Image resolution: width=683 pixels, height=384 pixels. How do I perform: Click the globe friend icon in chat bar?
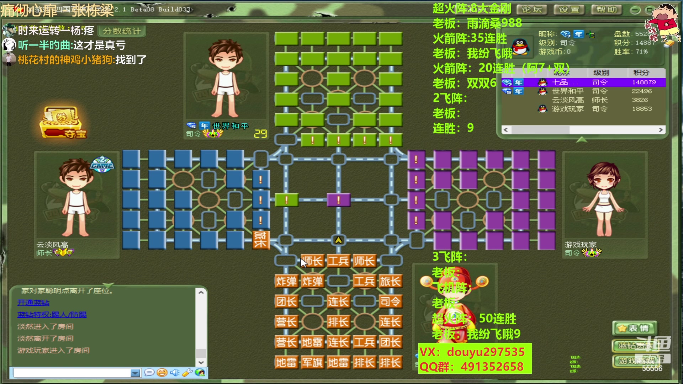(x=200, y=372)
